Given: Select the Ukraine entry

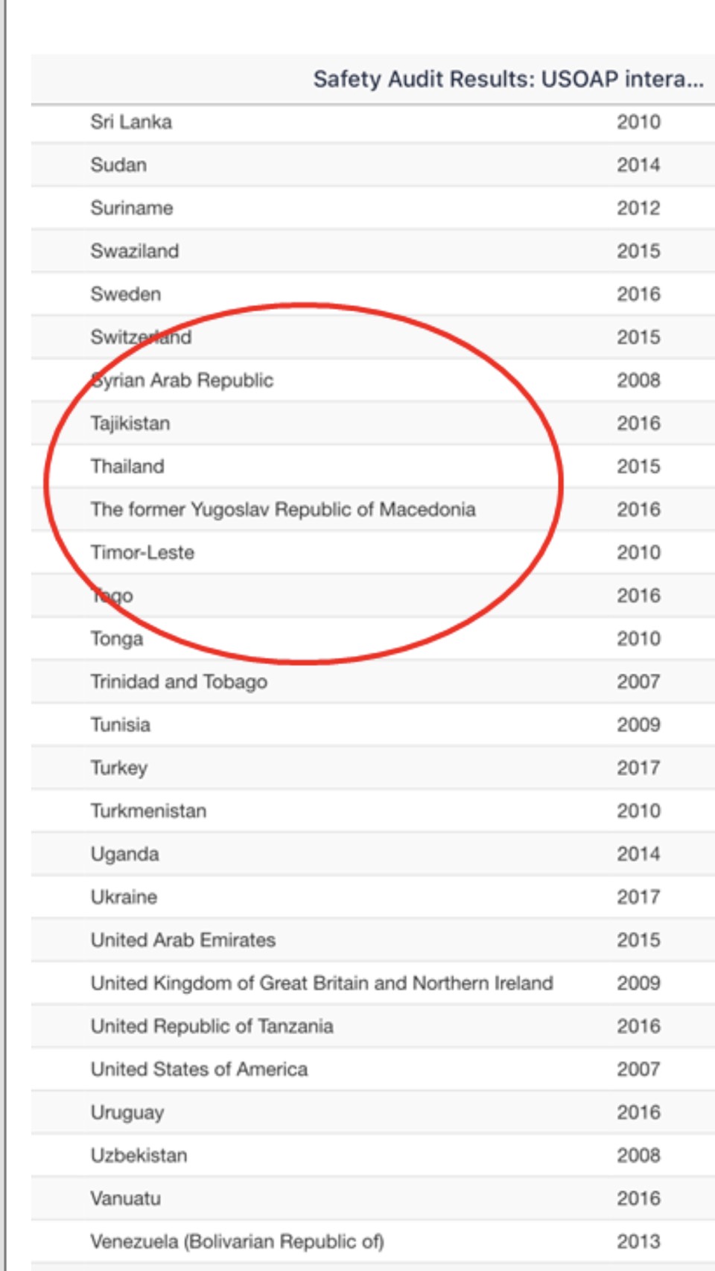Looking at the screenshot, I should coord(124,896).
